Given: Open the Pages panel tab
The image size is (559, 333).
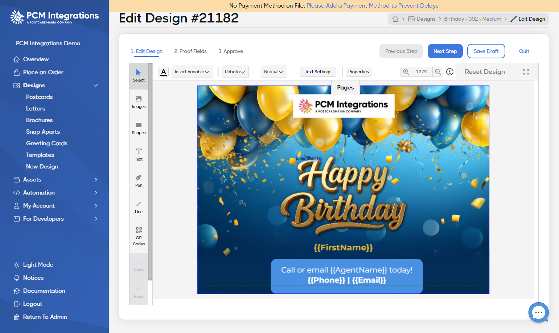Looking at the screenshot, I should pos(345,87).
